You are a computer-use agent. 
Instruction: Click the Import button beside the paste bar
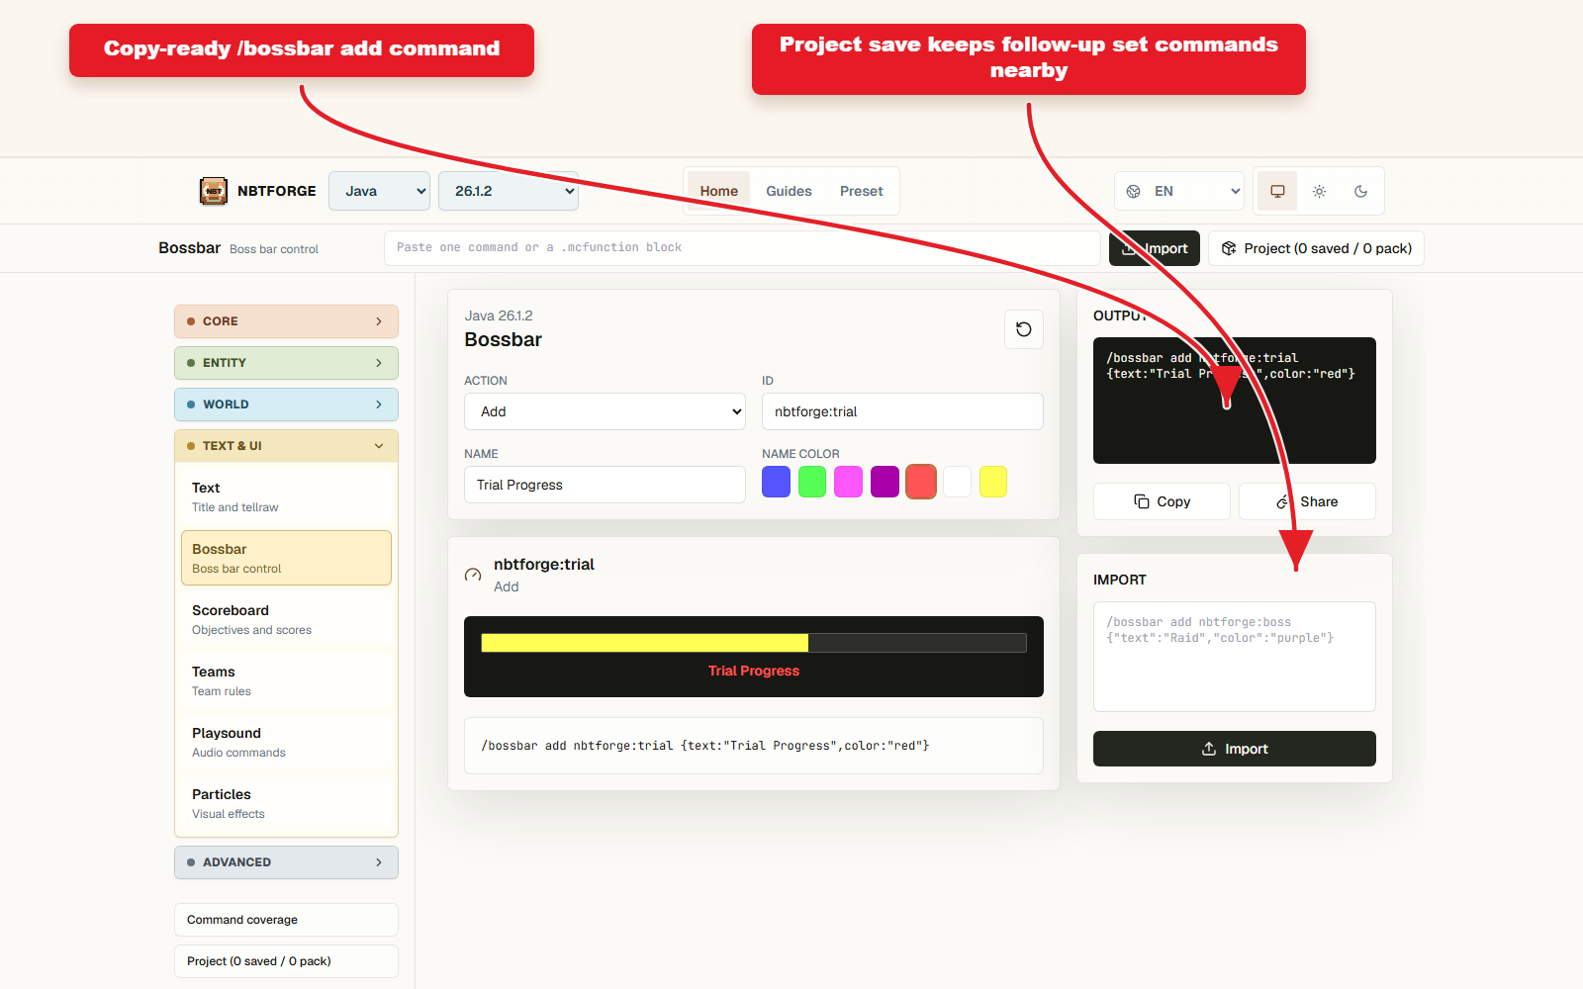(1155, 248)
